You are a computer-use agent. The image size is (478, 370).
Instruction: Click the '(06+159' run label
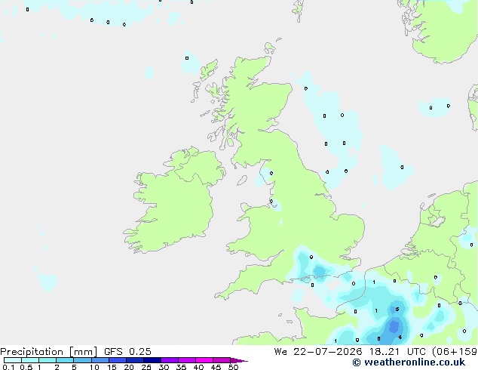tap(455, 352)
